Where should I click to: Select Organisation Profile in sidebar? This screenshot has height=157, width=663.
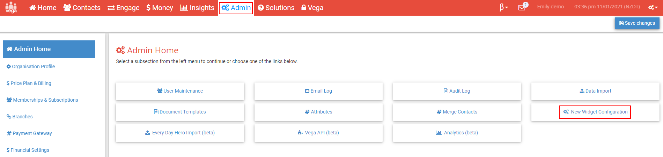click(31, 66)
